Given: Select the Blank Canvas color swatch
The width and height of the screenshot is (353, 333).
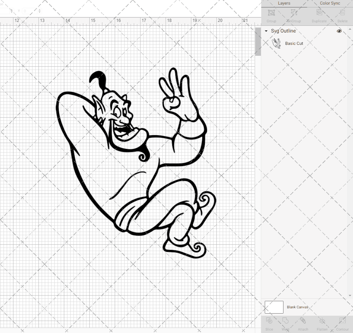Looking at the screenshot, I should coord(274,307).
